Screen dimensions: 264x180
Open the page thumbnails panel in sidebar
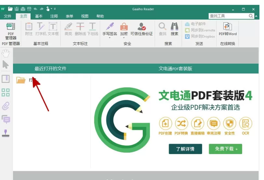tap(6, 92)
